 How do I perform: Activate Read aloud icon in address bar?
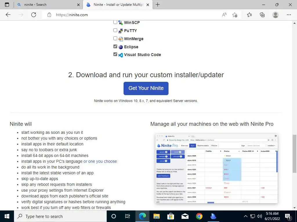[x=224, y=15]
